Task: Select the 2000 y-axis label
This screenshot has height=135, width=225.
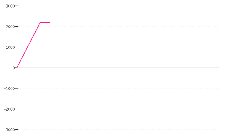Action: click(10, 27)
